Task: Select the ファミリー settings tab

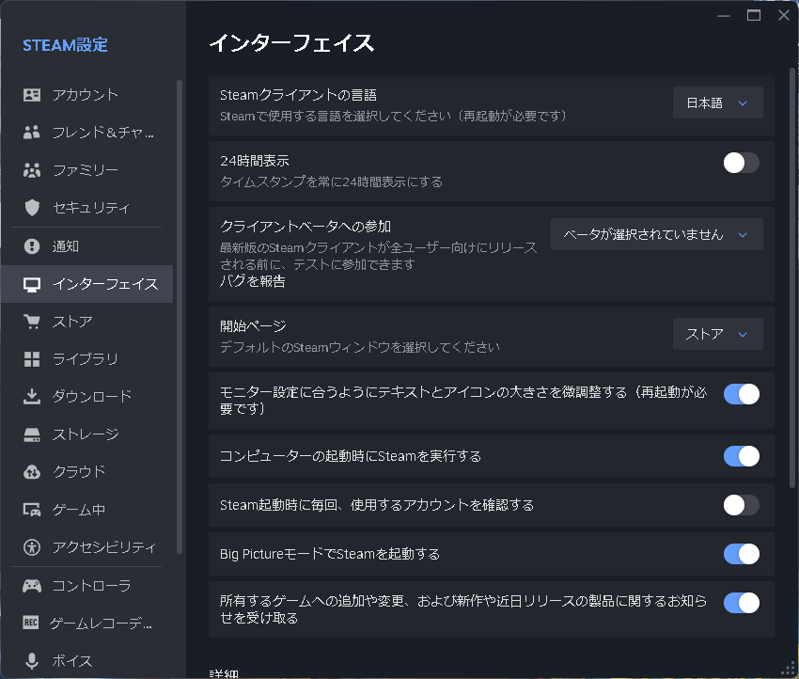Action: 87,169
